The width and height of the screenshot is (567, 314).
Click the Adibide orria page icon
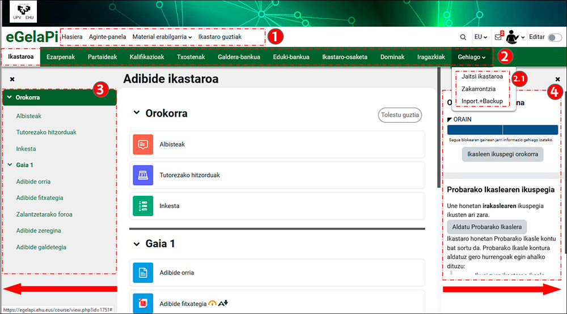pyautogui.click(x=142, y=273)
